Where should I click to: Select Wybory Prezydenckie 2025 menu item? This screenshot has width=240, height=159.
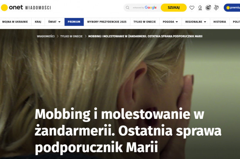tap(107, 22)
